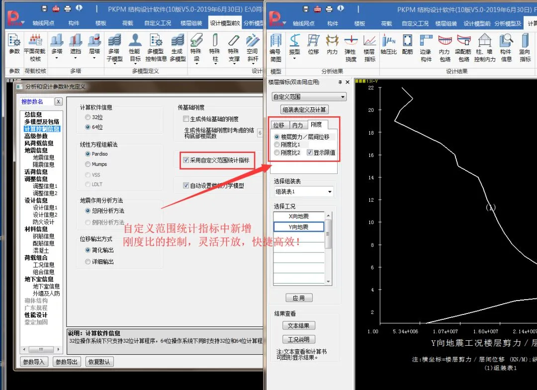Open 内力包络 icon

click(x=445, y=48)
